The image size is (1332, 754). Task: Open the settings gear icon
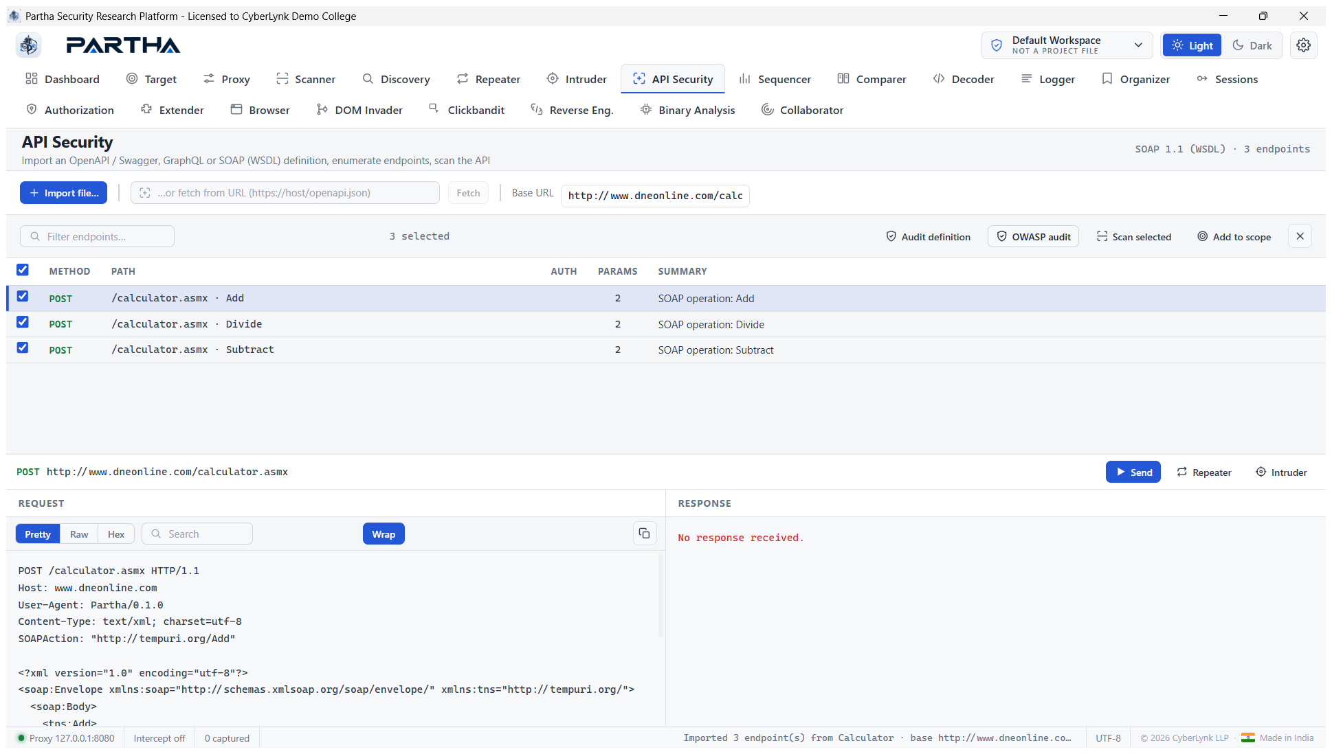click(x=1303, y=45)
